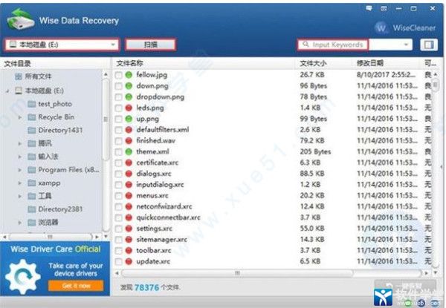Click the red status dot of leds.png
This screenshot has height=308, width=446.
point(129,108)
